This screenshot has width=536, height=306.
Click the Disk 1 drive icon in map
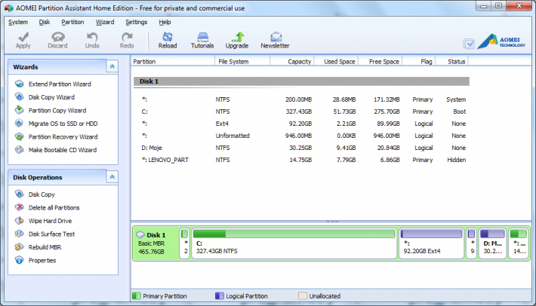(x=140, y=234)
